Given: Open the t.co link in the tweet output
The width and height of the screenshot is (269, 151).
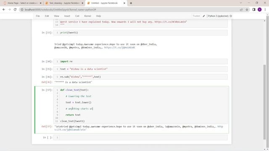Looking at the screenshot, I should (119, 47).
